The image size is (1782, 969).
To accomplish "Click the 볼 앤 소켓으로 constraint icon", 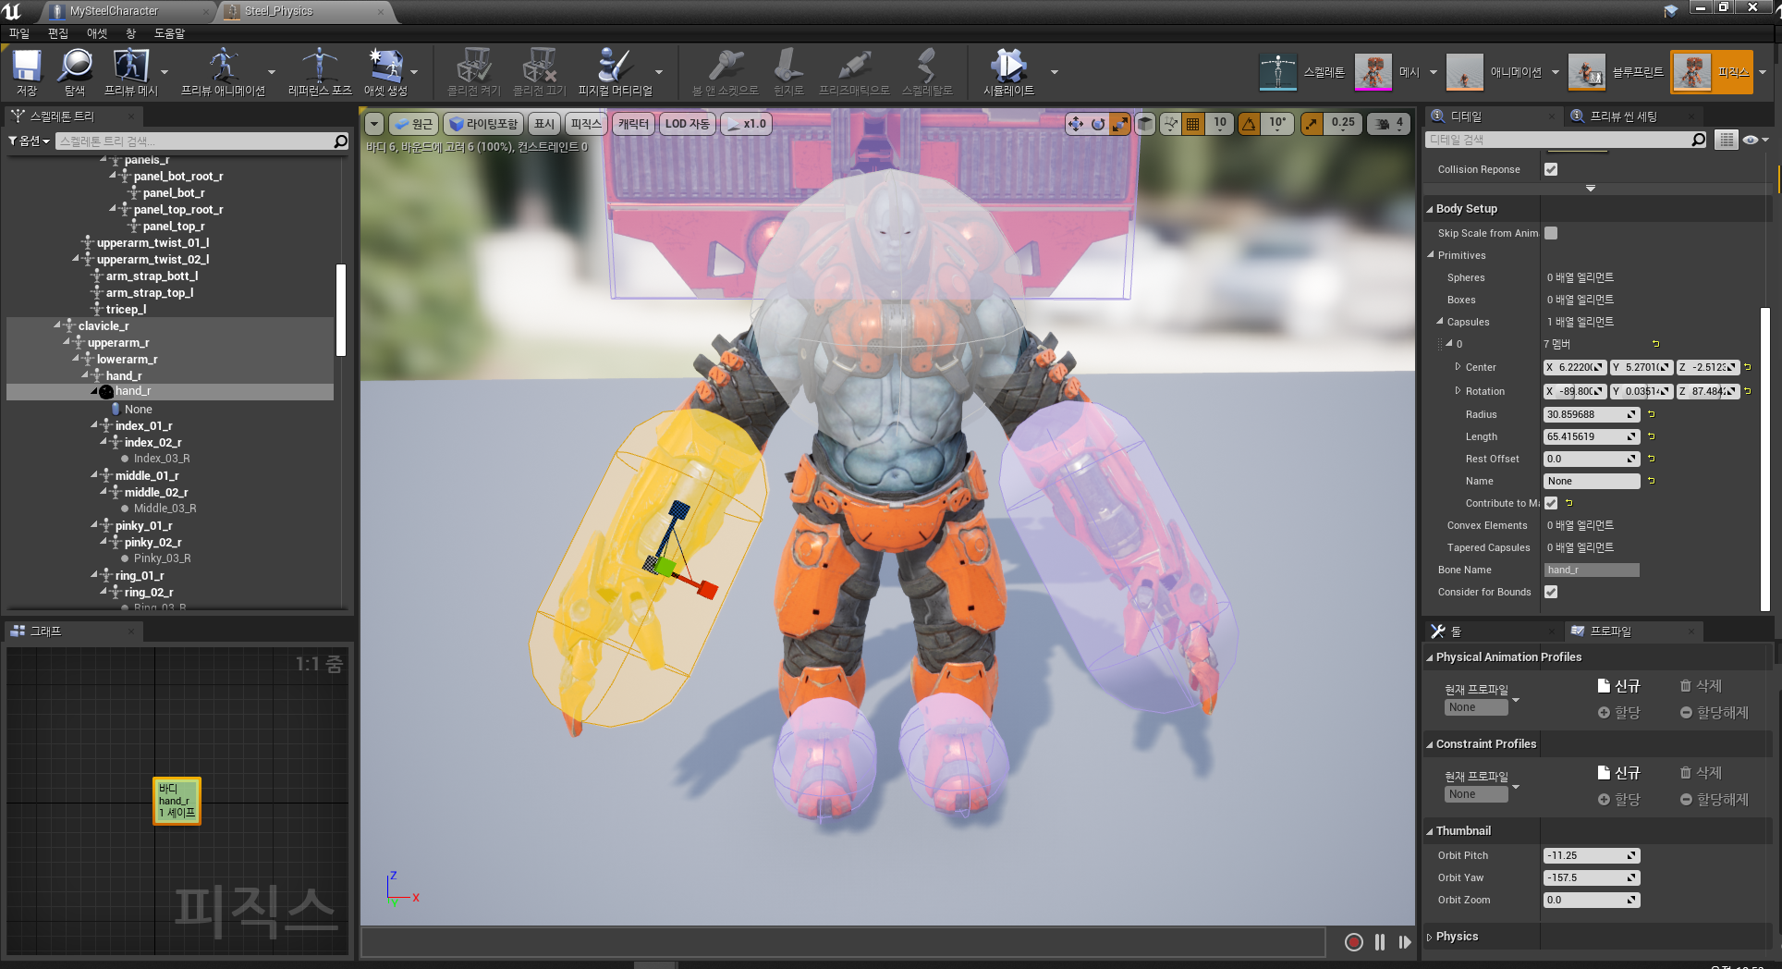I will [x=725, y=72].
